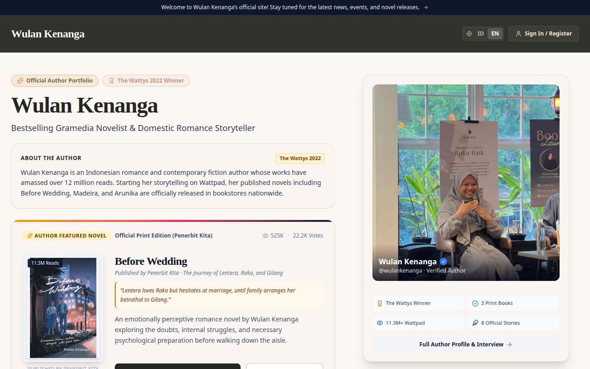The height and width of the screenshot is (369, 590).
Task: Click the "Lentera loves Raka" quote
Action: click(x=219, y=295)
